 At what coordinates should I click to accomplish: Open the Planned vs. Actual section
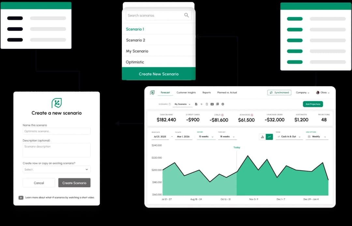(227, 93)
